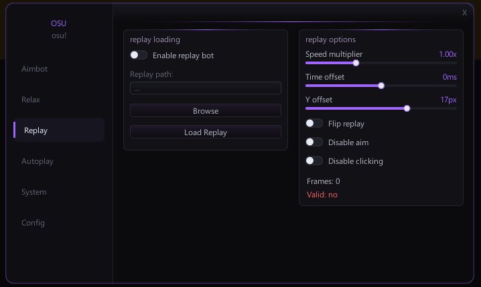Toggle the Flip replay switch
Viewport: 481px width, 287px height.
(314, 124)
